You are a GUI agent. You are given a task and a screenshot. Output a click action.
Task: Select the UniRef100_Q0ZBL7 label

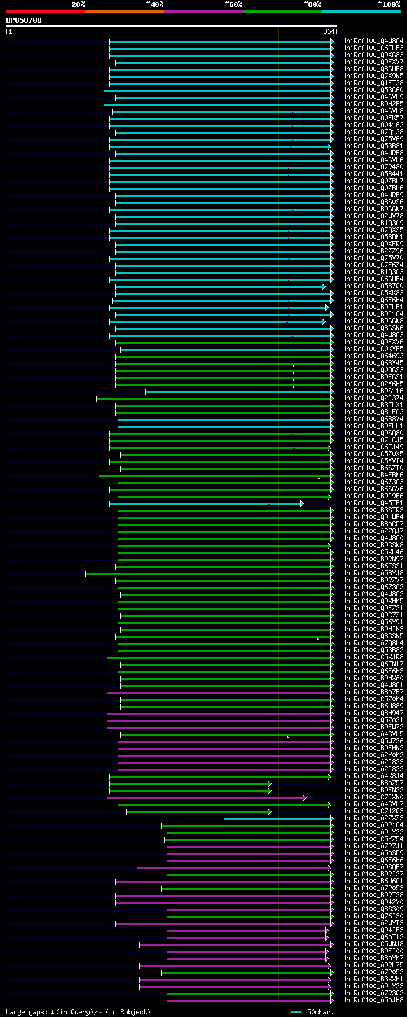click(373, 181)
